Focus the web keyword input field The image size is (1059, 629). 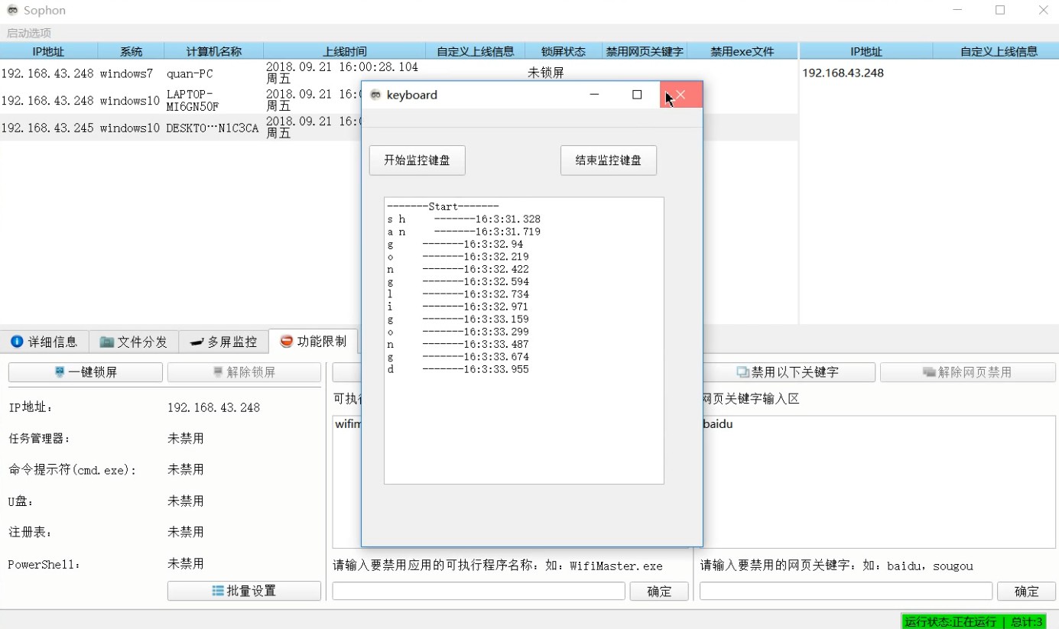coord(846,591)
